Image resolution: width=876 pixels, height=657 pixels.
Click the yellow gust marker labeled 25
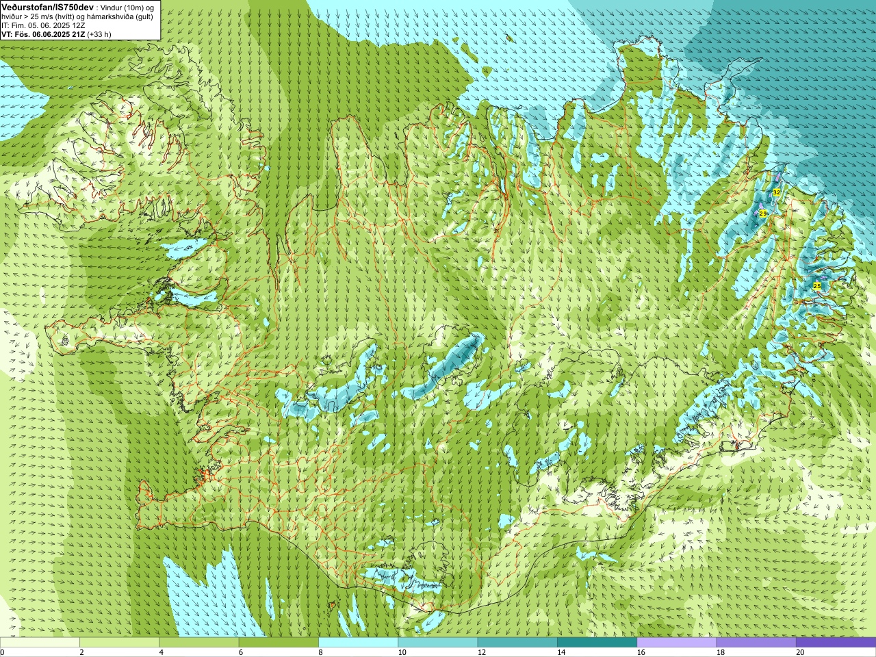(x=816, y=286)
